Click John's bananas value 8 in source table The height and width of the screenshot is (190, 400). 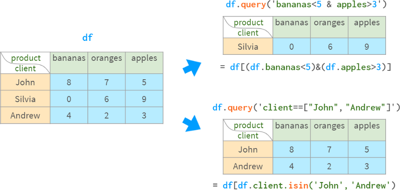tap(69, 82)
